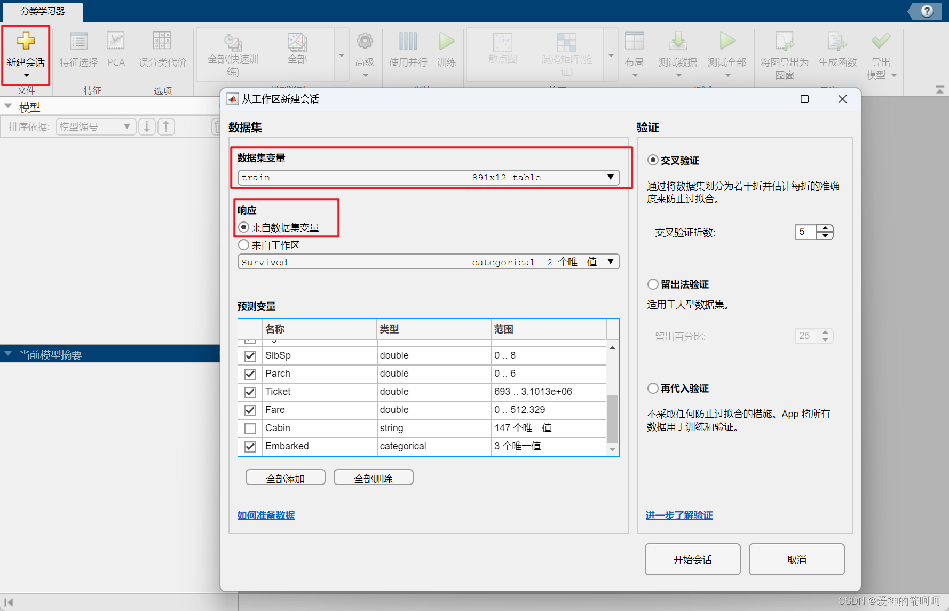Expand the model gallery dropdown arrow
This screenshot has width=949, height=611.
(342, 55)
